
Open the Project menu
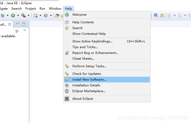coord(31,9)
